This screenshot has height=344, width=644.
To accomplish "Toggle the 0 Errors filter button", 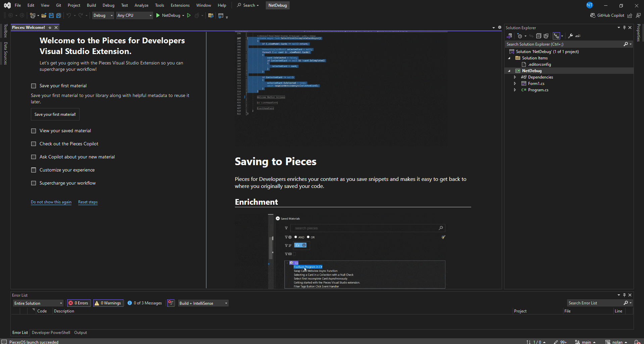I will pos(79,303).
